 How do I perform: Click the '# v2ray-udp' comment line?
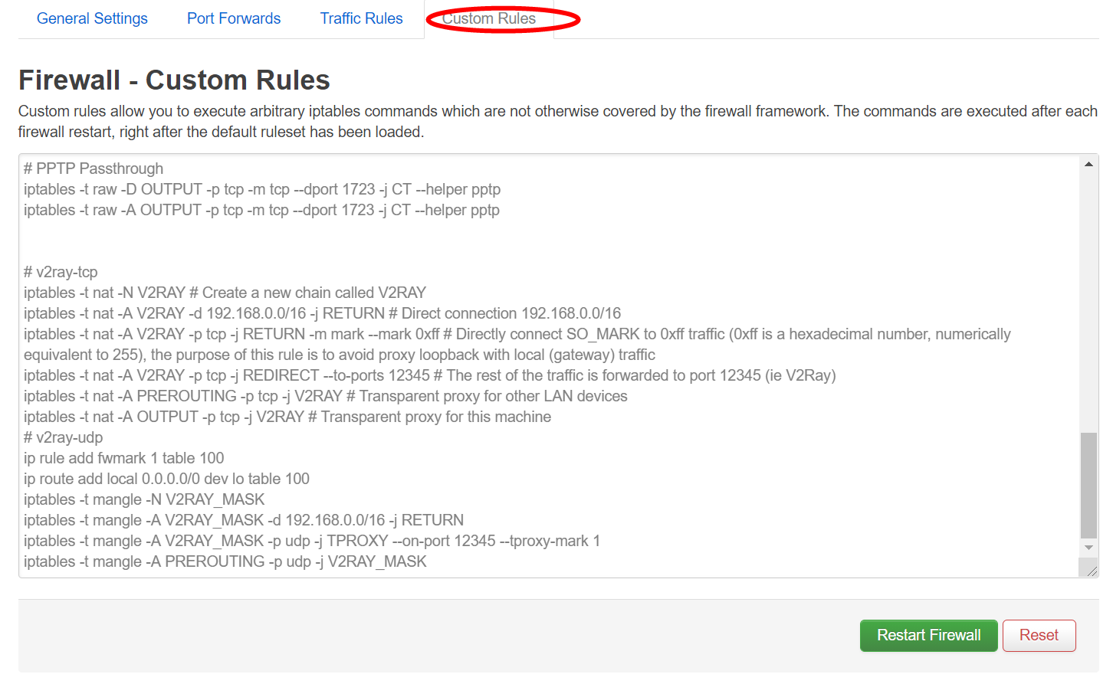(x=63, y=437)
